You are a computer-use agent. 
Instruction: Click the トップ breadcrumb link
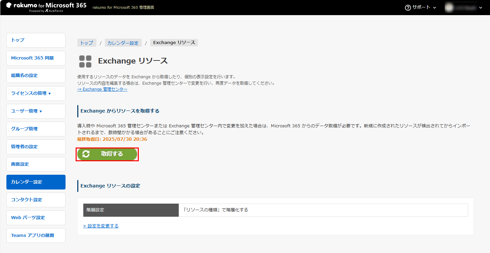tap(87, 43)
